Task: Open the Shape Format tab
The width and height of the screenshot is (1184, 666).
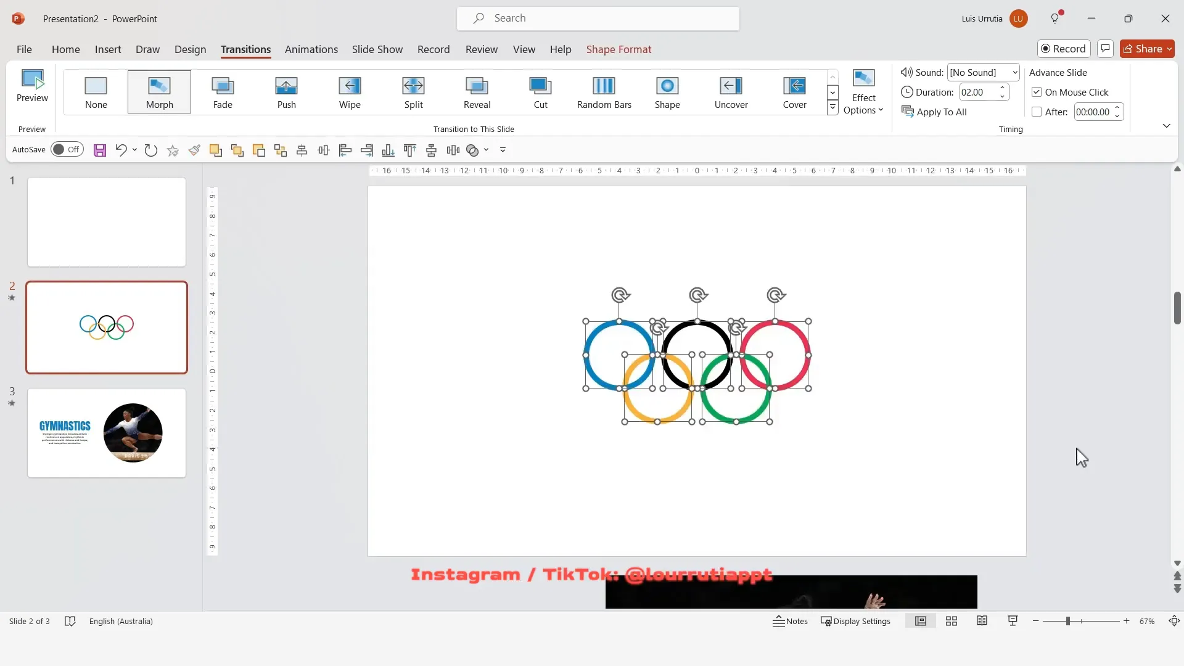Action: pos(619,49)
